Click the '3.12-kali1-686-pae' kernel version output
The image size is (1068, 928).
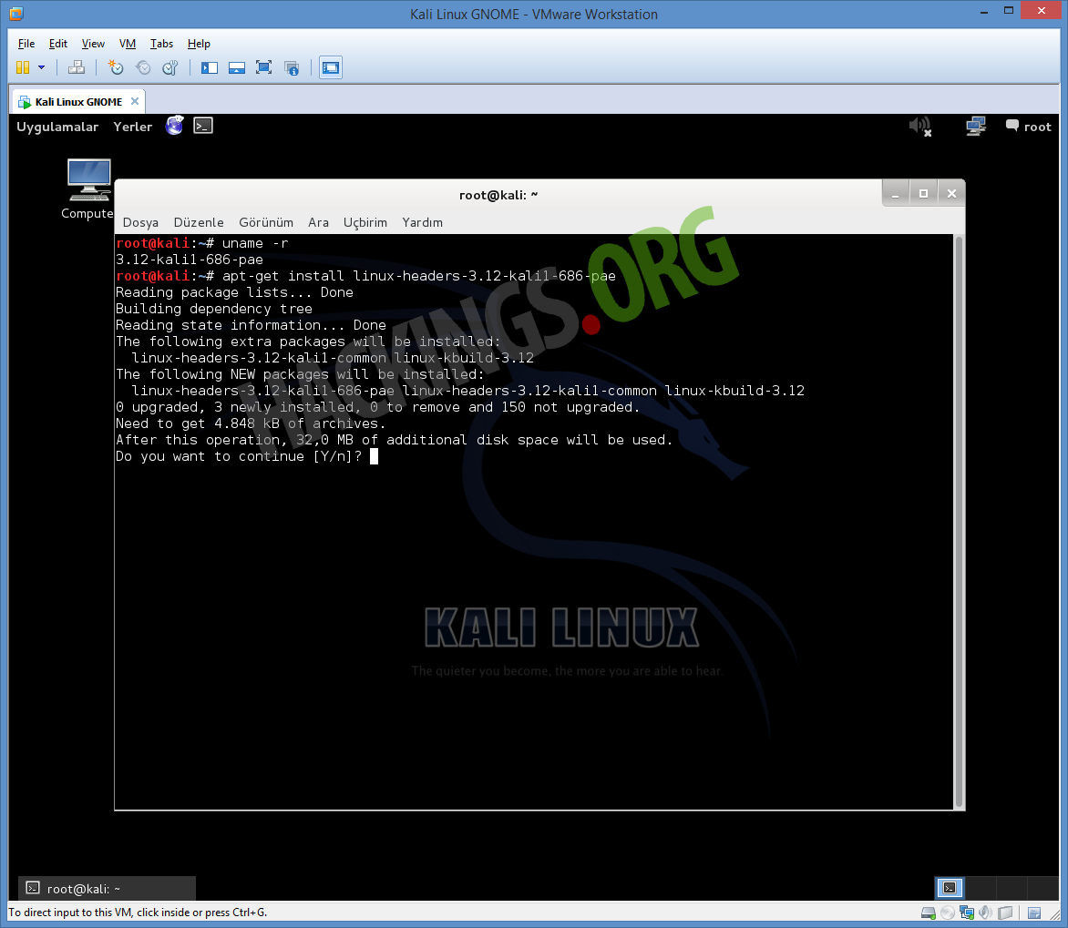tap(190, 260)
